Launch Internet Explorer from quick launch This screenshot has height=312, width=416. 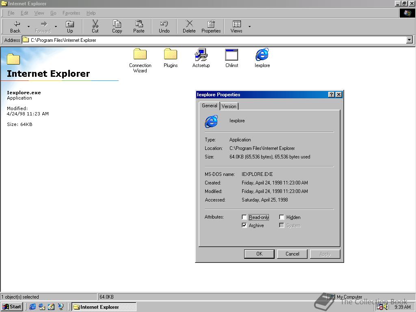coord(32,307)
